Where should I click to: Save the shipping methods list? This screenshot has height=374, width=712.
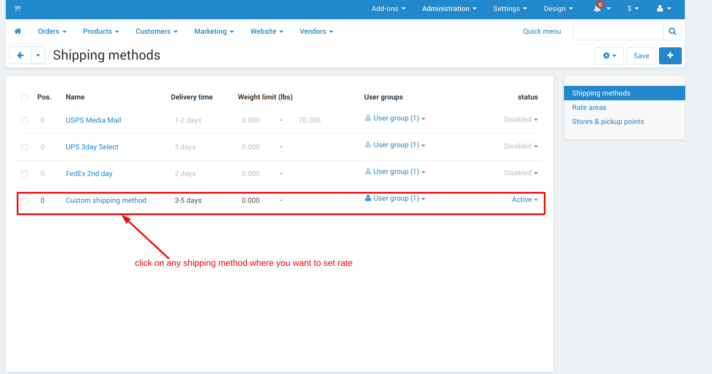641,56
